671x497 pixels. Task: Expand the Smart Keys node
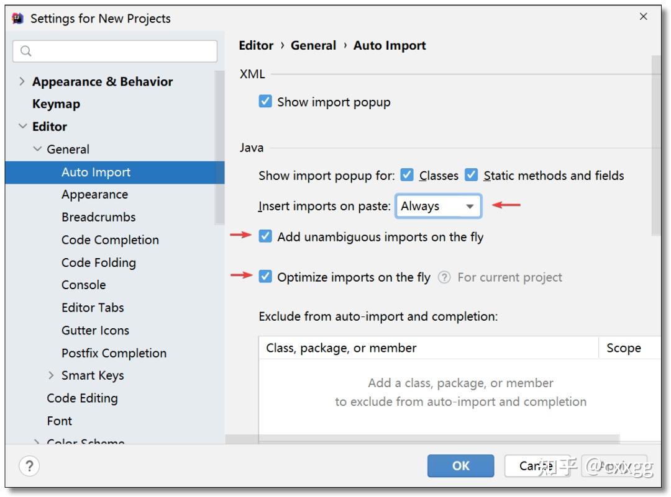pyautogui.click(x=52, y=375)
